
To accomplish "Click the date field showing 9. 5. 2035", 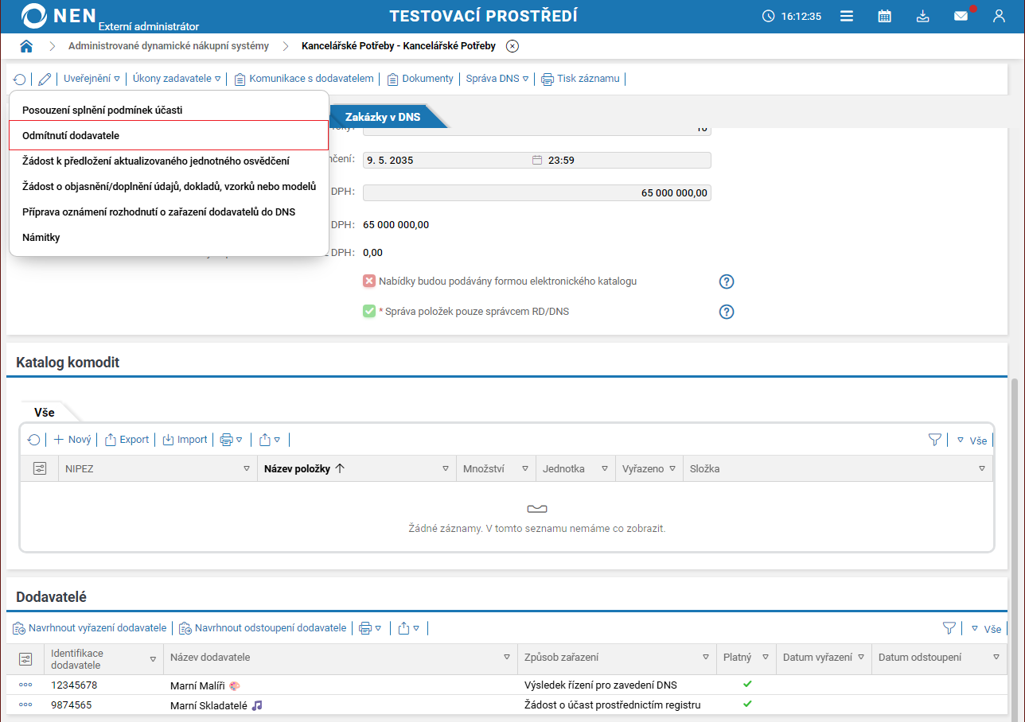I will click(446, 160).
